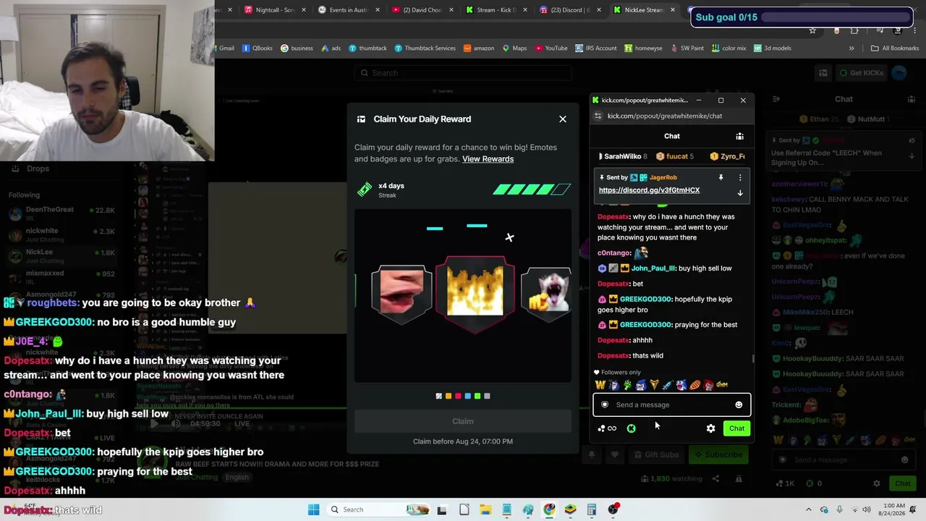Screen dimensions: 926x521
Task: Open the amazon bookmark
Action: tap(479, 48)
